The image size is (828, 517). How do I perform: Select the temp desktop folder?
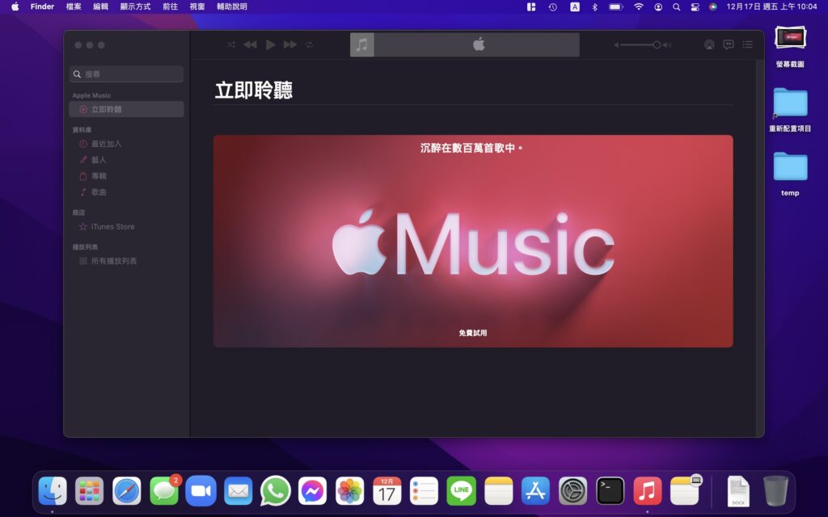tap(790, 174)
